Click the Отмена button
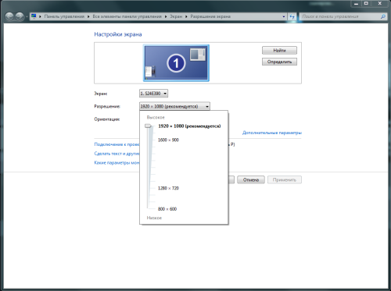 (251, 179)
